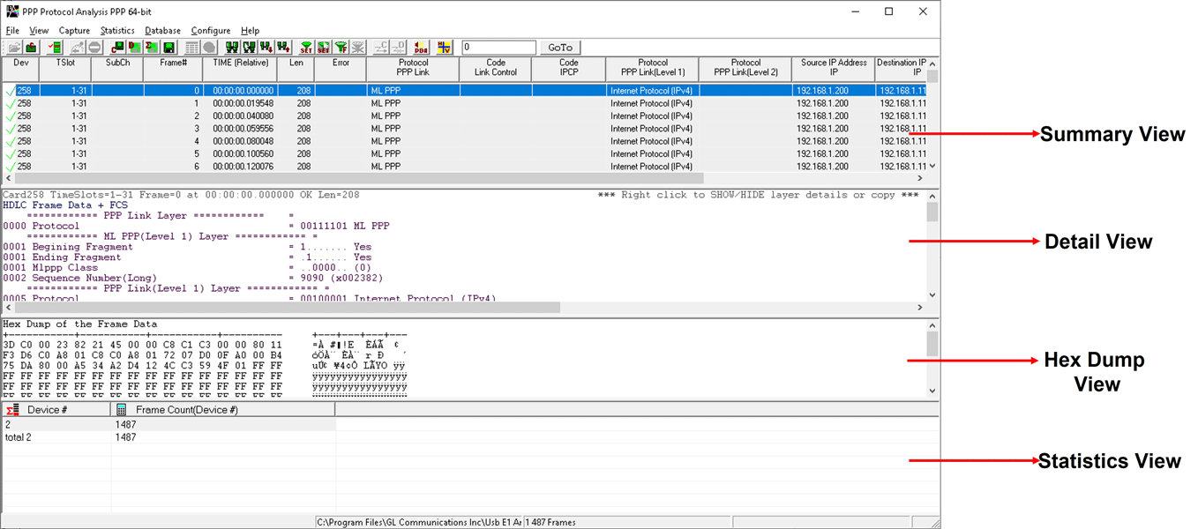The width and height of the screenshot is (1198, 529).
Task: Click the binoculars icon with the down arrow
Action: coord(266,47)
